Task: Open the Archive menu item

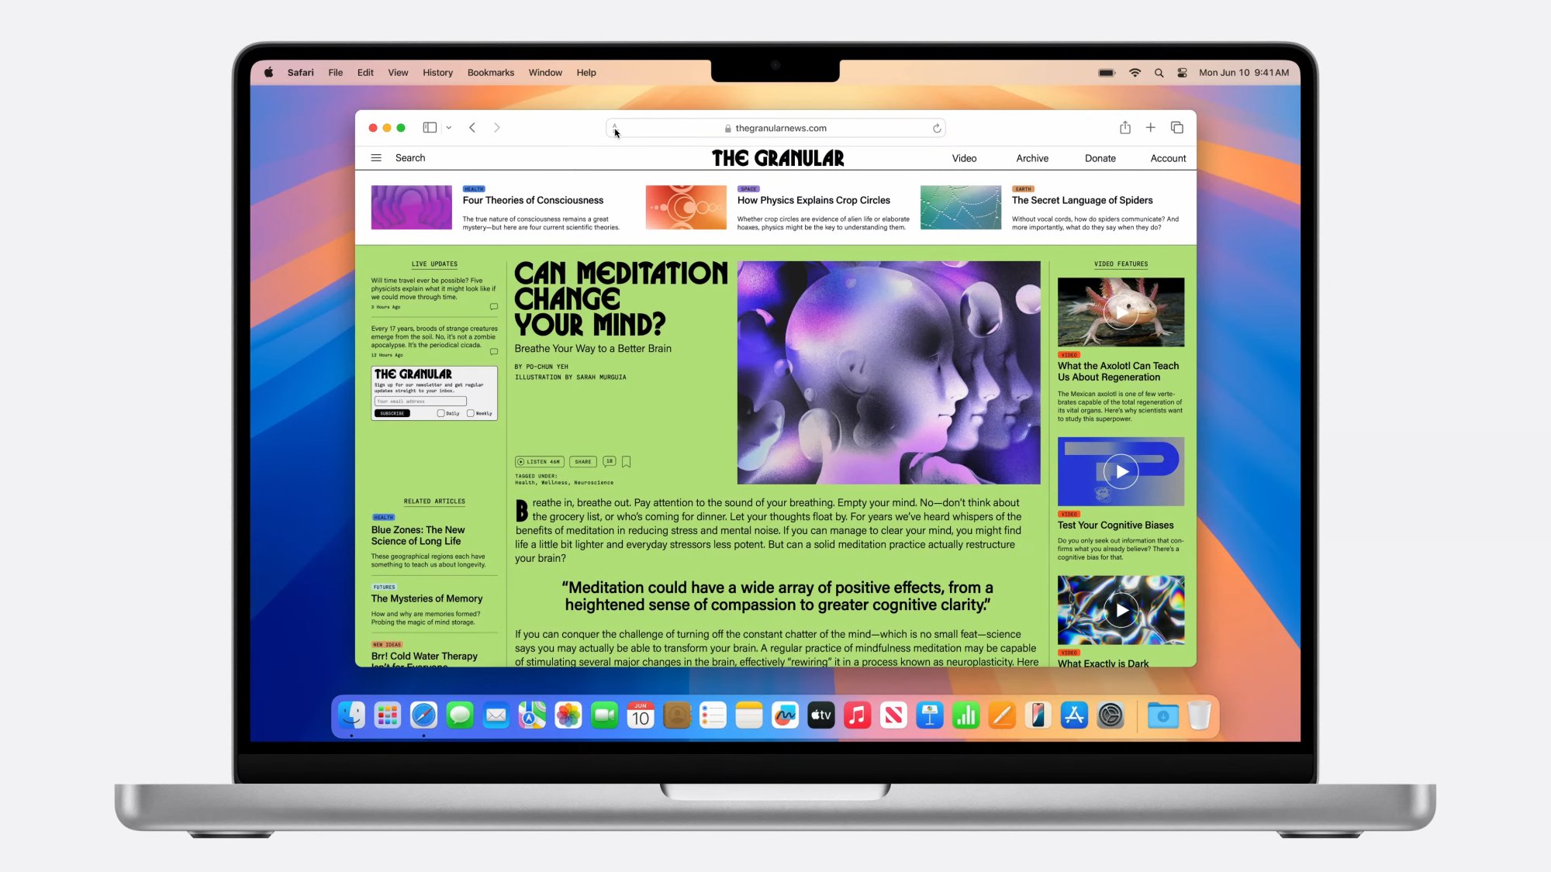Action: tap(1032, 157)
